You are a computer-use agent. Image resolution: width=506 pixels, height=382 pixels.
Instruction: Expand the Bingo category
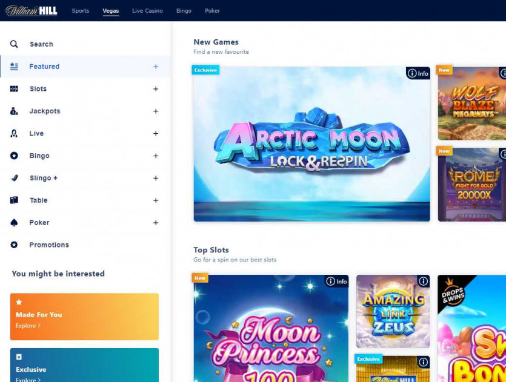(x=156, y=156)
